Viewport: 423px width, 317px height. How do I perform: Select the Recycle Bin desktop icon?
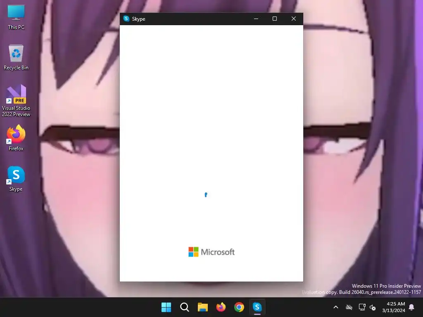[x=16, y=57]
